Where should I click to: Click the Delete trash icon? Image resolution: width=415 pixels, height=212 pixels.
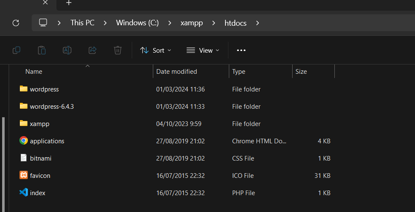click(x=117, y=50)
